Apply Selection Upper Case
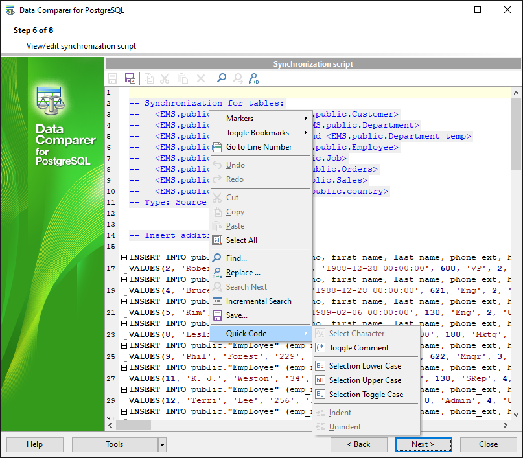Screen dimensions: 523x458 click(x=365, y=380)
